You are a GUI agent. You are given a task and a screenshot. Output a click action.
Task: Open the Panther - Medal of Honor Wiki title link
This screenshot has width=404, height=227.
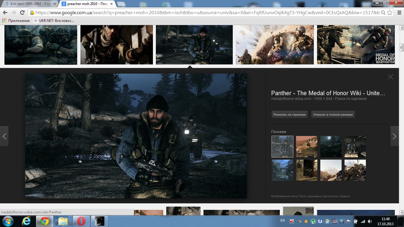pyautogui.click(x=328, y=93)
